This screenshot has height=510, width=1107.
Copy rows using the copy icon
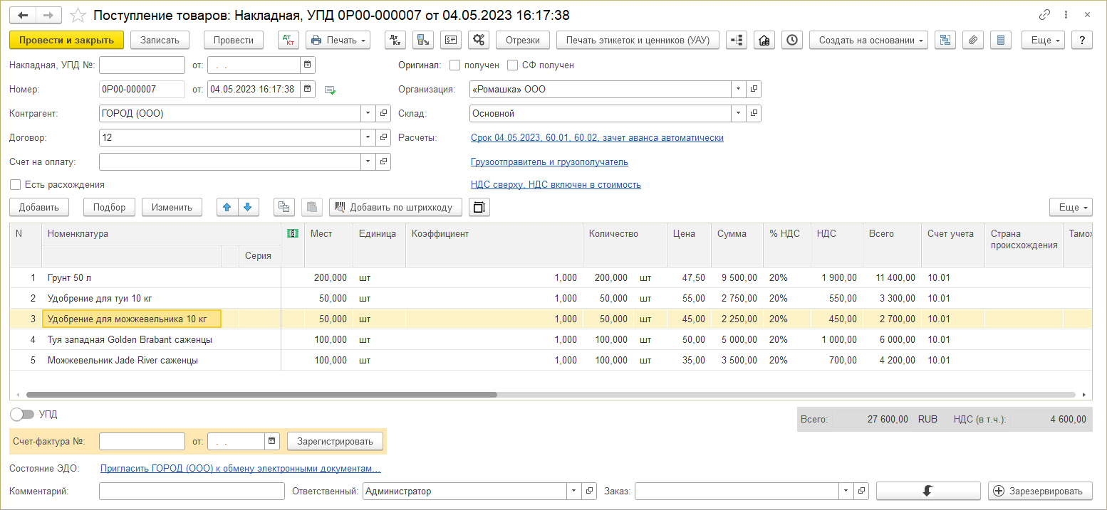point(284,207)
